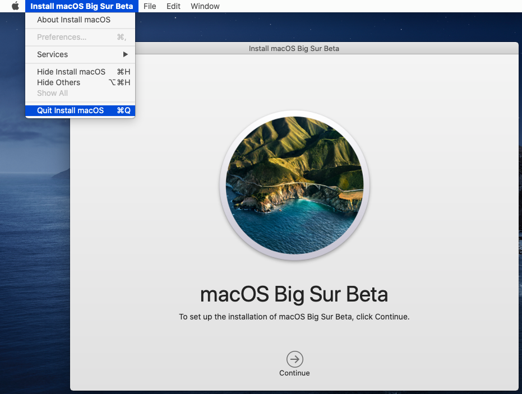Image resolution: width=522 pixels, height=394 pixels.
Task: Click the macOS Big Sur Beta heading
Action: tap(294, 294)
